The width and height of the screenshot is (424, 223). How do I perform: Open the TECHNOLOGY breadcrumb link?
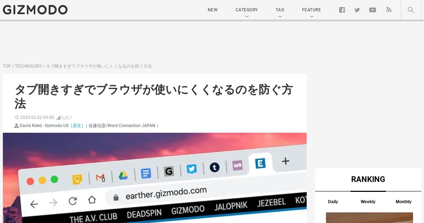click(x=28, y=66)
